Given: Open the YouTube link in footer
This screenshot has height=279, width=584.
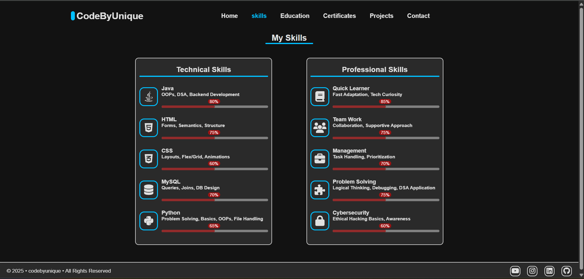Looking at the screenshot, I should click(x=515, y=271).
